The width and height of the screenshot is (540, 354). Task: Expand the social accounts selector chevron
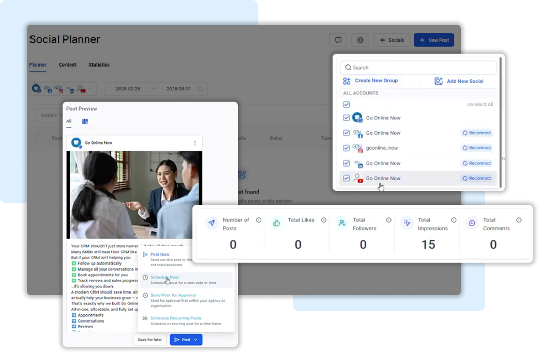tap(90, 89)
